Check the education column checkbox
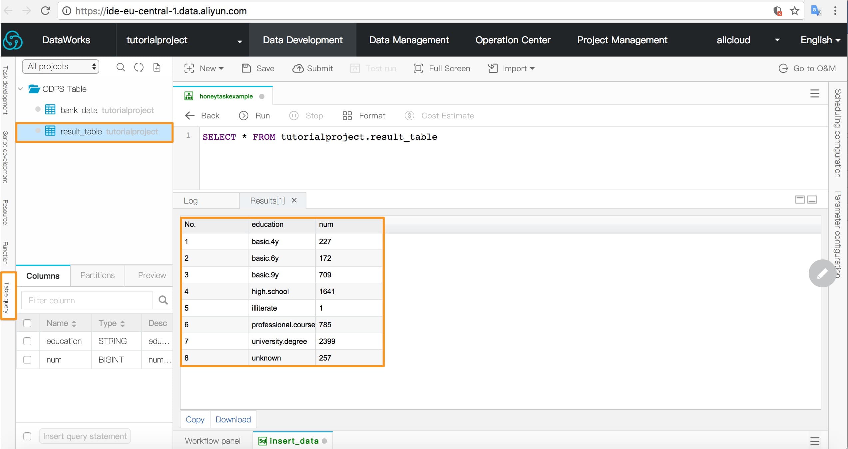The image size is (848, 449). [27, 341]
